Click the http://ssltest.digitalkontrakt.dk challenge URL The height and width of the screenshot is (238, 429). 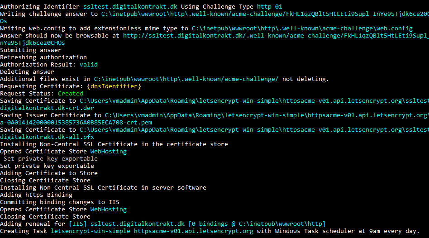click(x=276, y=36)
